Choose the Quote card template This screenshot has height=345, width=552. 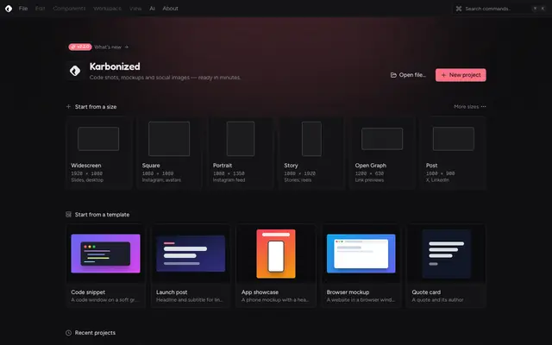click(446, 266)
